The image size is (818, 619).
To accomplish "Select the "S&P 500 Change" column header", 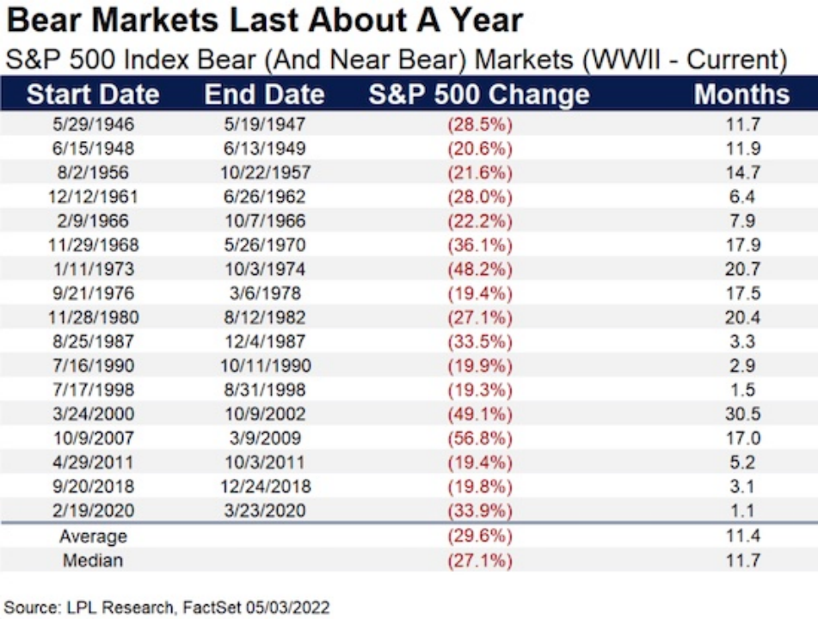I will [479, 94].
